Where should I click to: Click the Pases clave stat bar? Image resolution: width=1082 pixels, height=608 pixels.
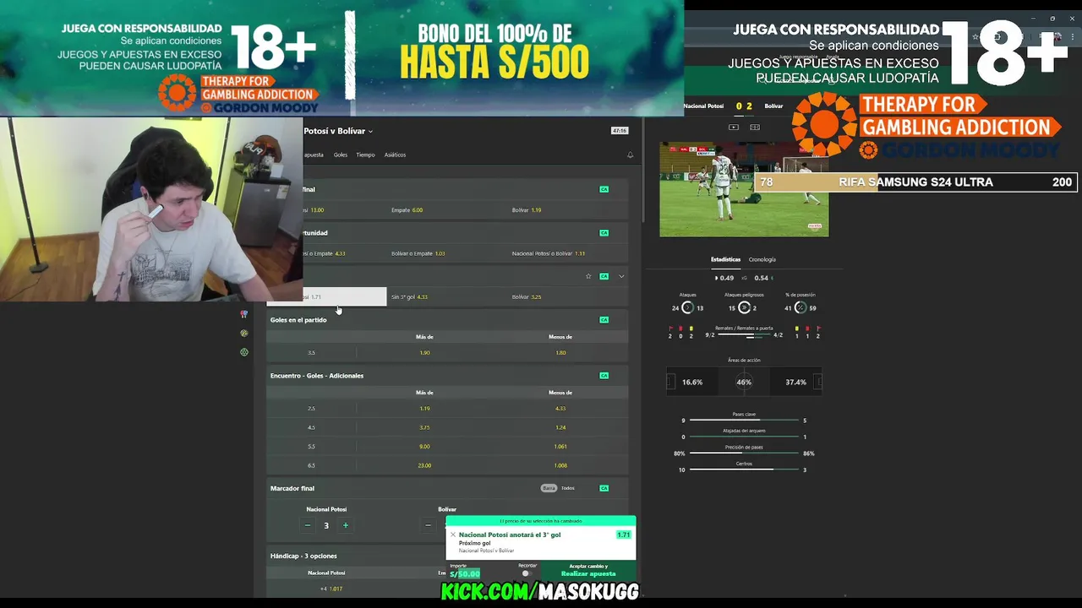(744, 420)
